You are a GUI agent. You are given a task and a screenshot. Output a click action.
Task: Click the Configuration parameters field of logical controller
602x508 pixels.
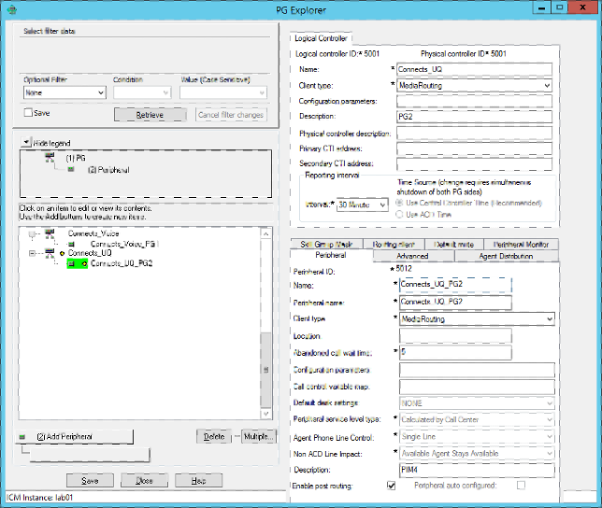point(474,101)
